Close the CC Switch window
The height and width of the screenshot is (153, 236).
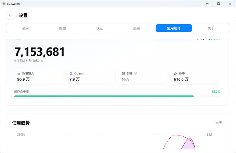tap(230, 4)
